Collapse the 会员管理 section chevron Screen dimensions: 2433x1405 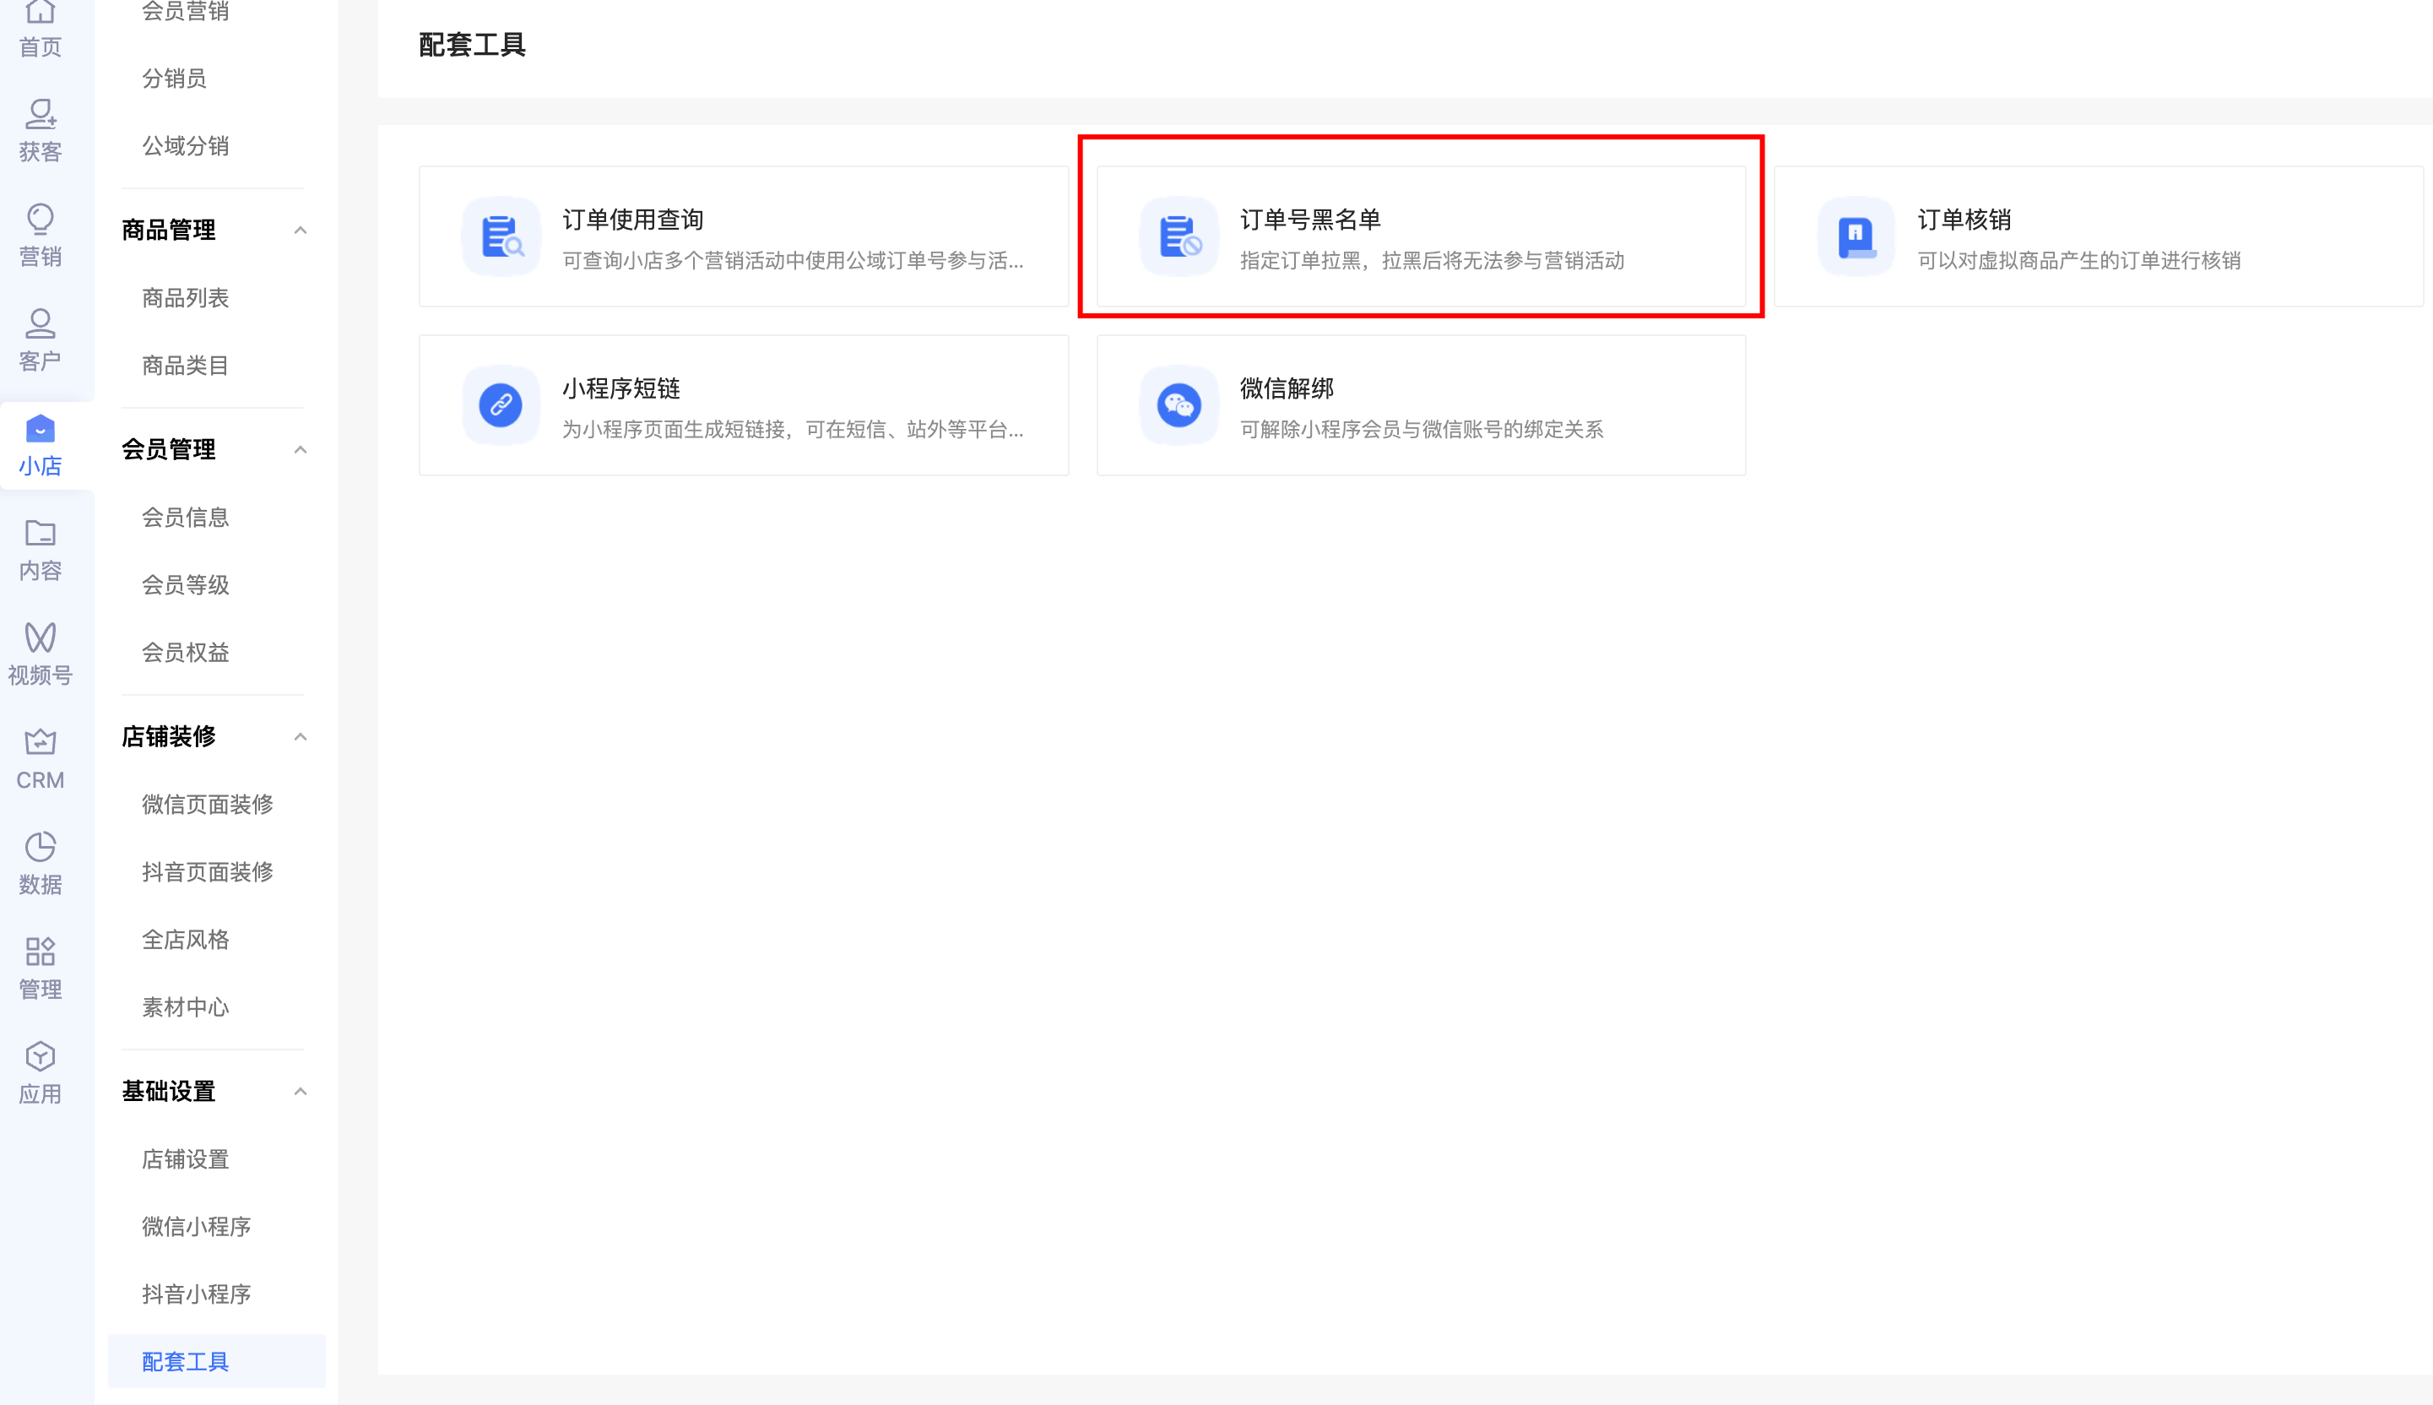(300, 450)
